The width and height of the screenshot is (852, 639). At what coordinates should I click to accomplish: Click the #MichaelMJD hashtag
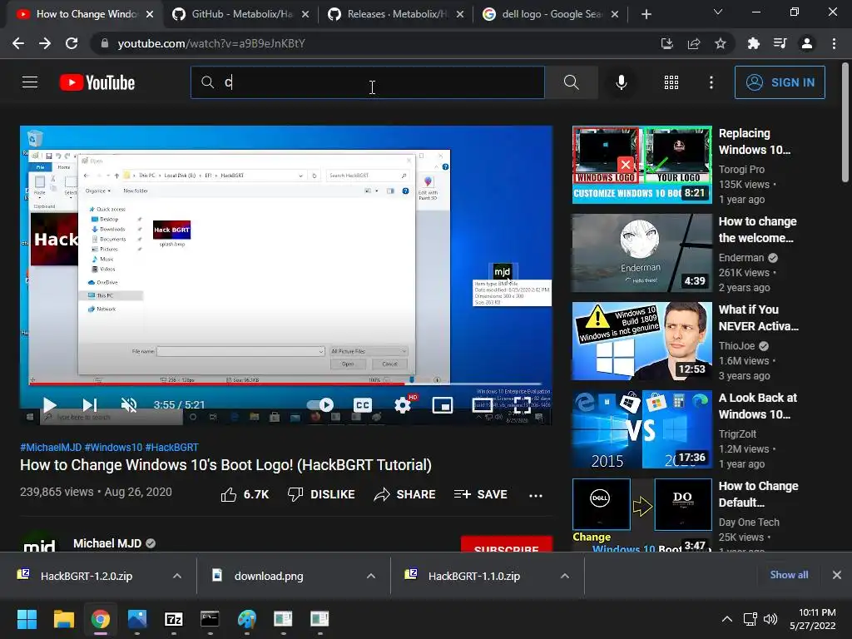click(51, 447)
